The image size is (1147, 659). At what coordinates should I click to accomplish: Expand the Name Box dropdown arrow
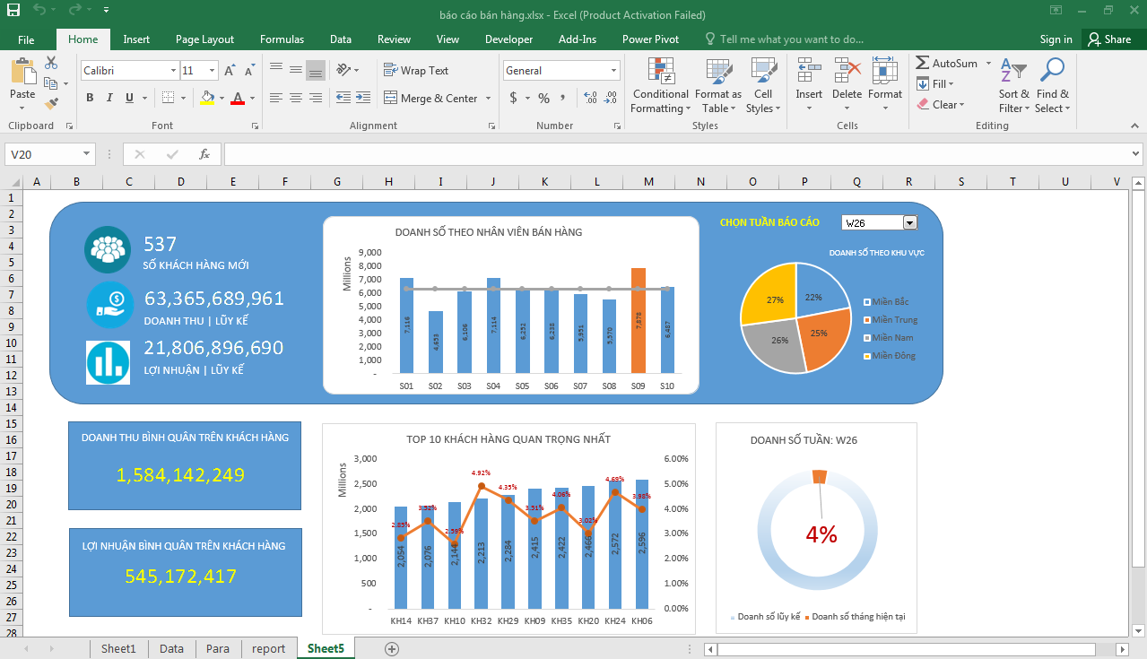pyautogui.click(x=86, y=154)
